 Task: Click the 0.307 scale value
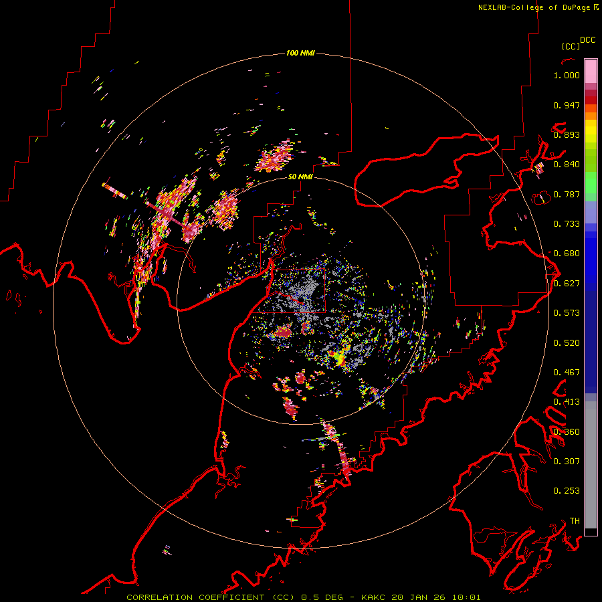tap(567, 461)
